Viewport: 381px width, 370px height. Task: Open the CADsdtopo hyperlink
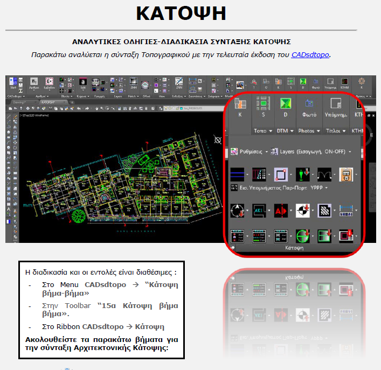click(x=310, y=55)
